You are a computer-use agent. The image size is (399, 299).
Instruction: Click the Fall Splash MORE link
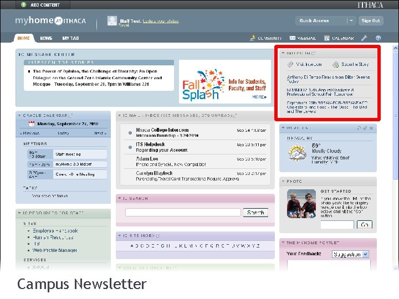pyautogui.click(x=259, y=97)
